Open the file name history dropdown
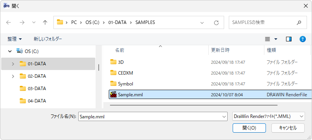The width and height of the screenshot is (312, 140). click(x=224, y=117)
